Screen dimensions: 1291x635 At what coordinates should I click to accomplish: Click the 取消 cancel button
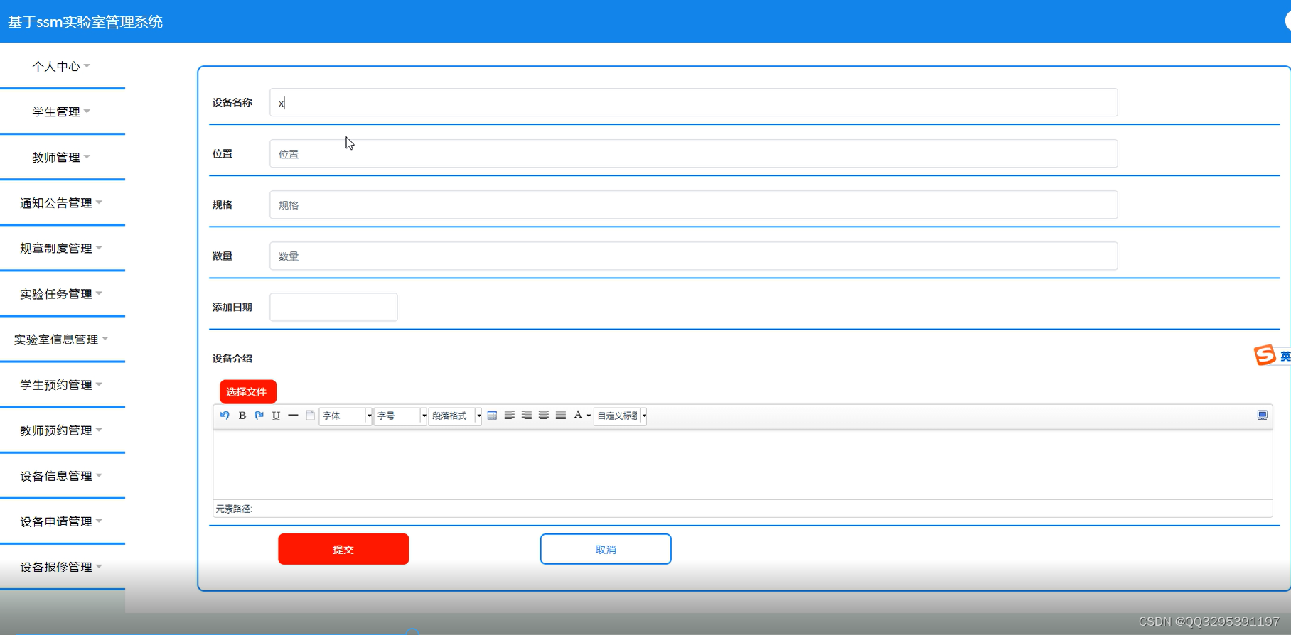[606, 549]
